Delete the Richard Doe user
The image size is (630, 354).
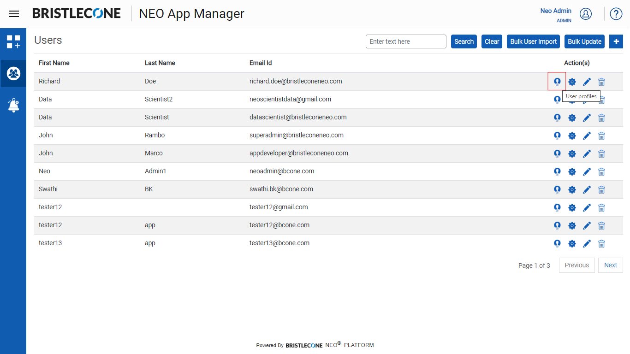click(x=601, y=82)
